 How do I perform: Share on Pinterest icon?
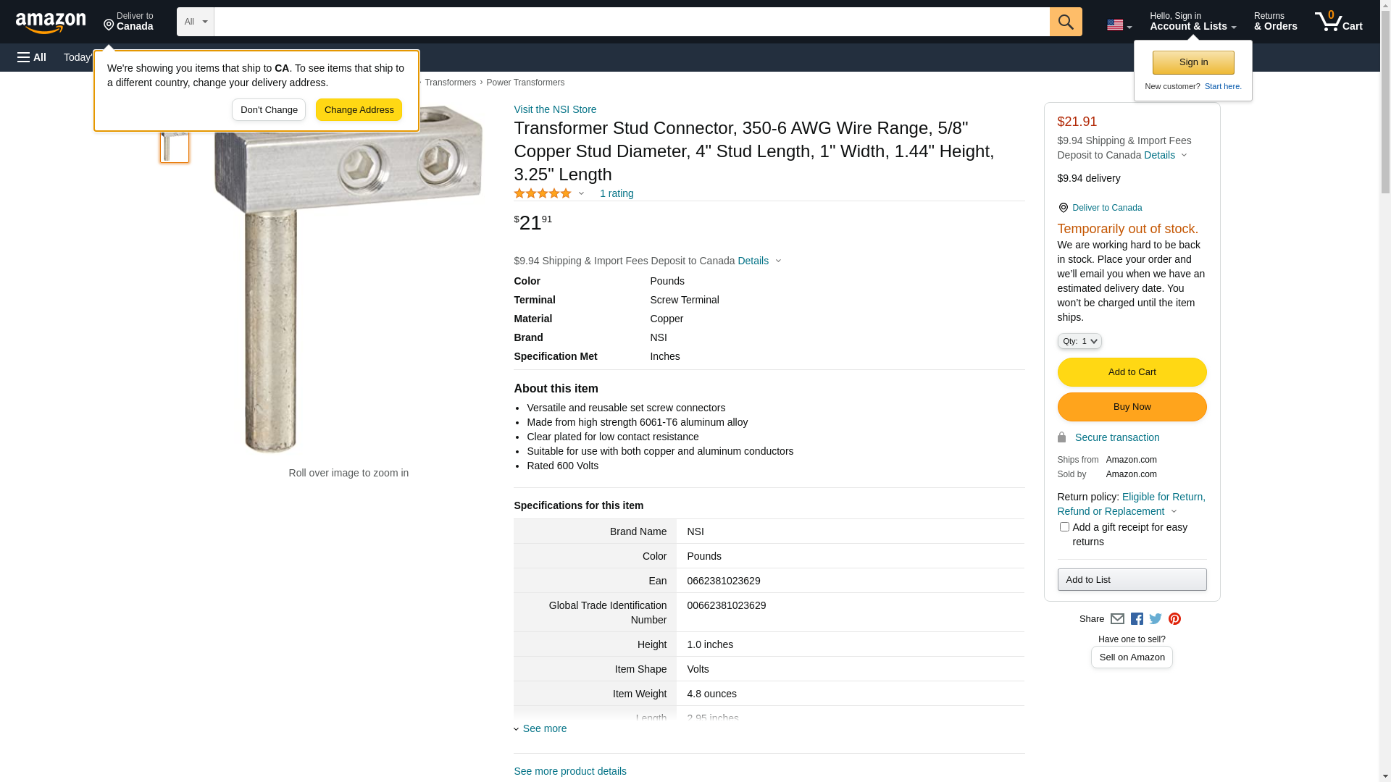1174,619
